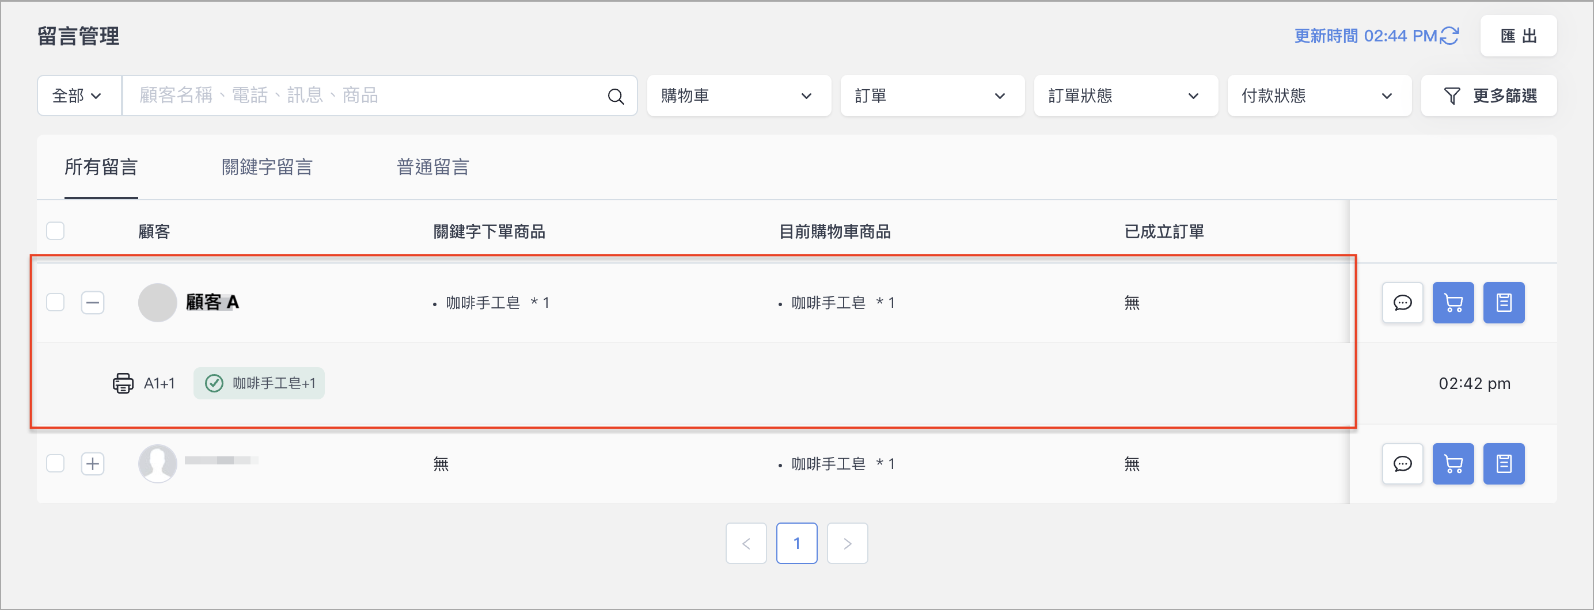Click the search magnifier icon
Viewport: 1594px width, 610px height.
(615, 96)
